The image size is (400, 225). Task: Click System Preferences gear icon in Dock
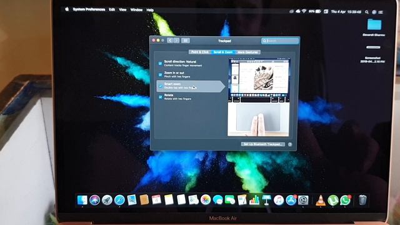[303, 200]
